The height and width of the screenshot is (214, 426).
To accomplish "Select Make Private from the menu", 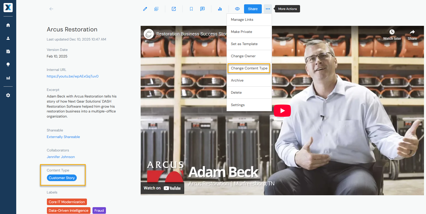I will [x=249, y=32].
